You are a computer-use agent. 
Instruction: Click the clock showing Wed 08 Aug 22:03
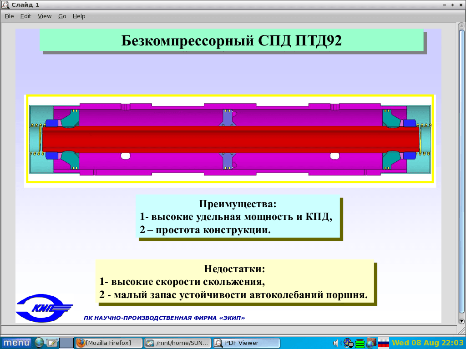428,343
